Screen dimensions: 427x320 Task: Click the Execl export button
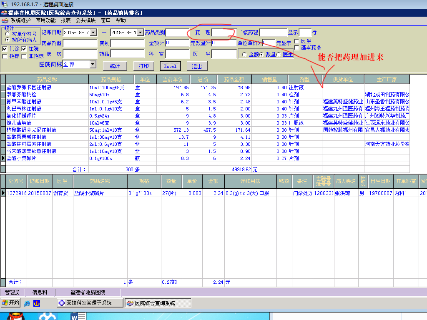coord(171,66)
